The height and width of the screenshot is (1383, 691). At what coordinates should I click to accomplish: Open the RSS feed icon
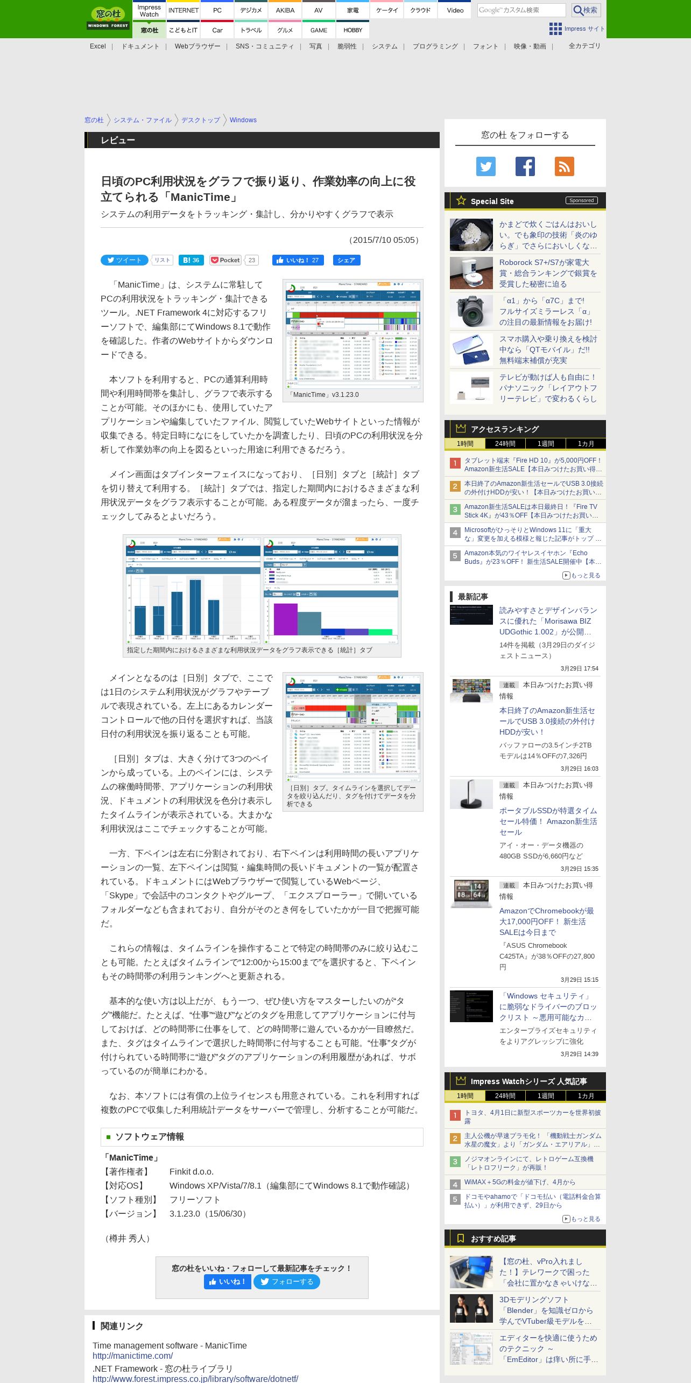click(565, 166)
